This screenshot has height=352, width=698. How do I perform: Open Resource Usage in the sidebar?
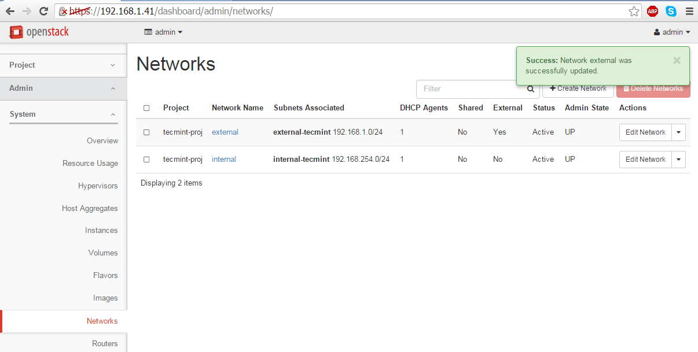pyautogui.click(x=90, y=164)
